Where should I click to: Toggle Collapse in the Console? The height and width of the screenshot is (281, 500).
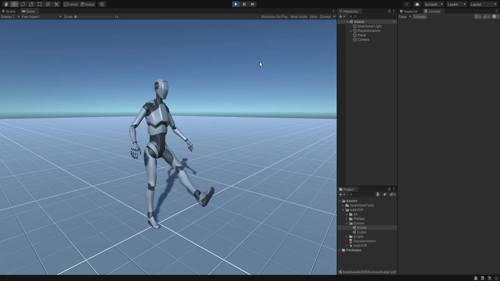(x=420, y=17)
